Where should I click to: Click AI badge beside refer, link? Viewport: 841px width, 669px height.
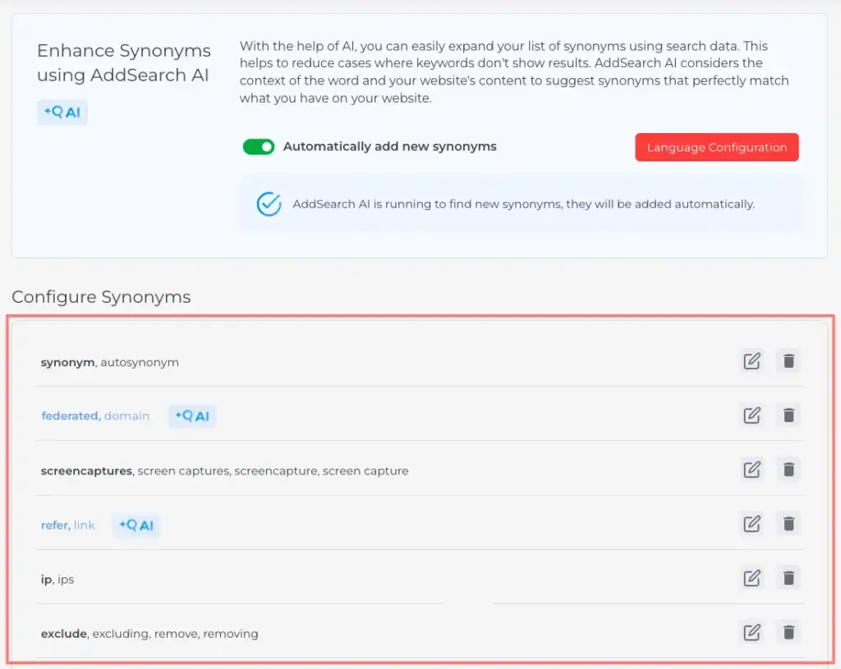point(136,525)
